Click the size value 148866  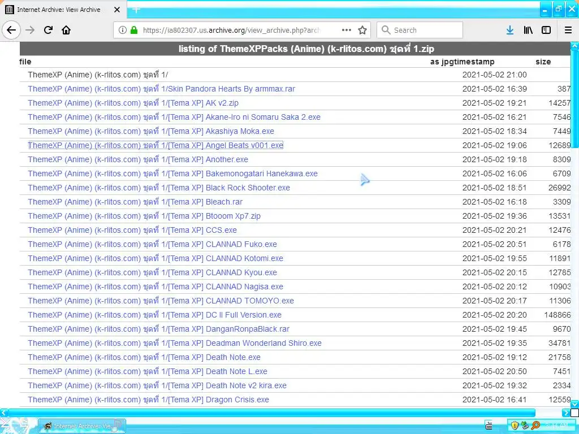(x=557, y=315)
